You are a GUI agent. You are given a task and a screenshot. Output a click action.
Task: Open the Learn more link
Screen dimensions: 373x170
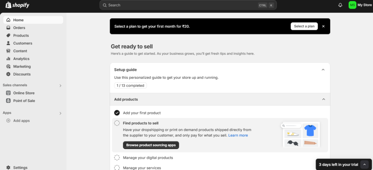(x=238, y=135)
